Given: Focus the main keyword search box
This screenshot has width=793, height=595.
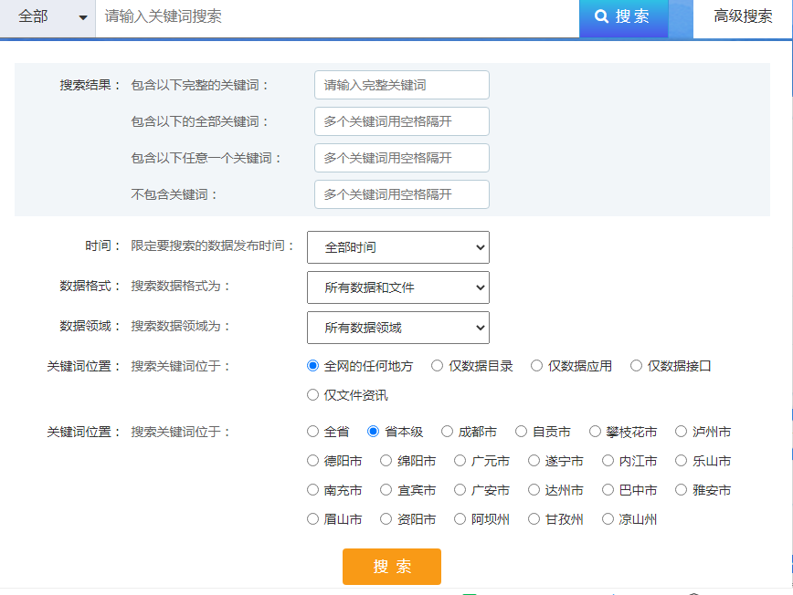Looking at the screenshot, I should (337, 17).
